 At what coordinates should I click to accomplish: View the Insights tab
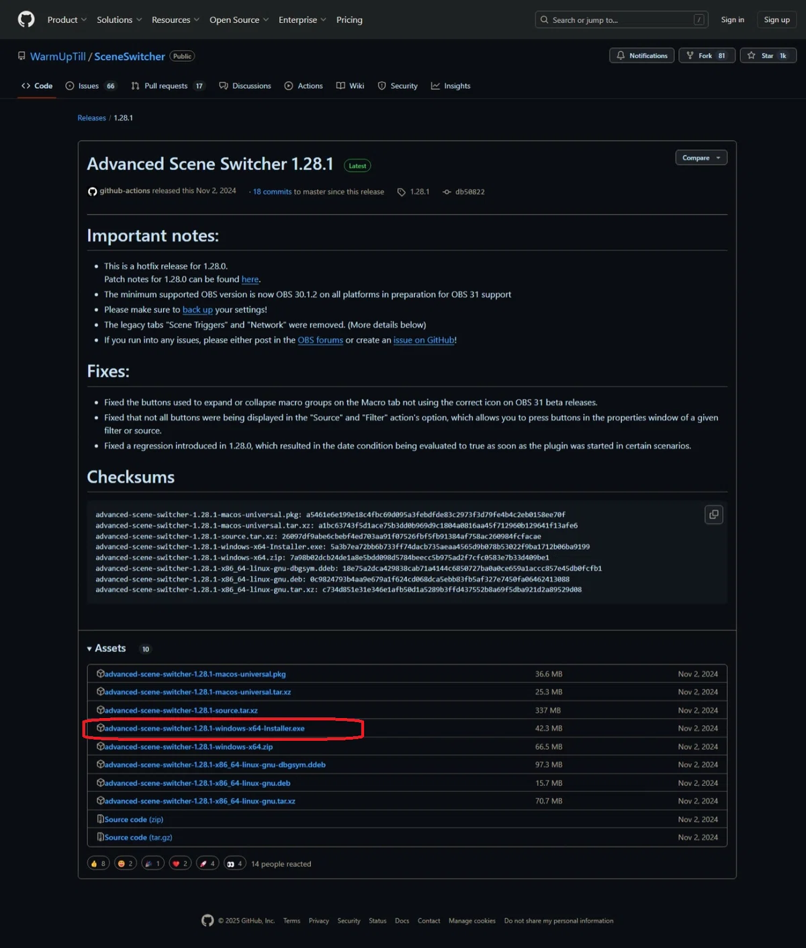tap(451, 86)
